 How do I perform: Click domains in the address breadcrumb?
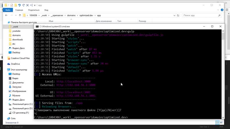click(x=71, y=15)
